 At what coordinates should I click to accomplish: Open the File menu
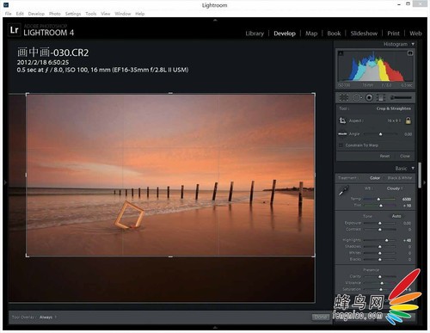pos(8,14)
